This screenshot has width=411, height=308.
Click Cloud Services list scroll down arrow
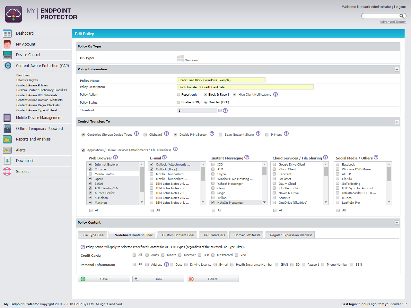pyautogui.click(x=326, y=202)
